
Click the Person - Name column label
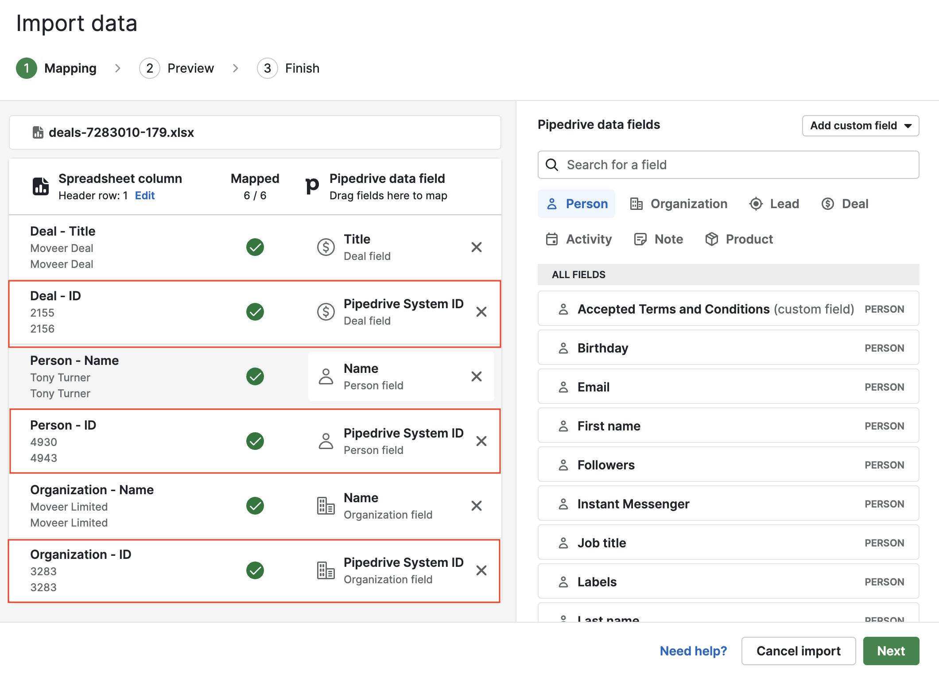point(74,360)
